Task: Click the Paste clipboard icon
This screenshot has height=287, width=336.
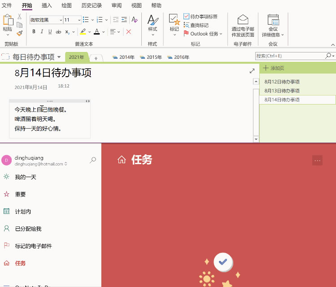Action: 8,20
